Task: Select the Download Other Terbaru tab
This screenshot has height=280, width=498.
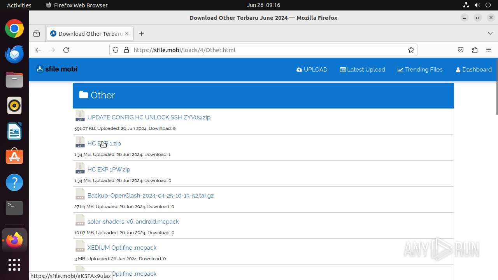Action: point(90,33)
